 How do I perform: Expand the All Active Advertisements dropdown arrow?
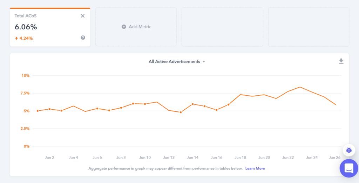(x=204, y=62)
